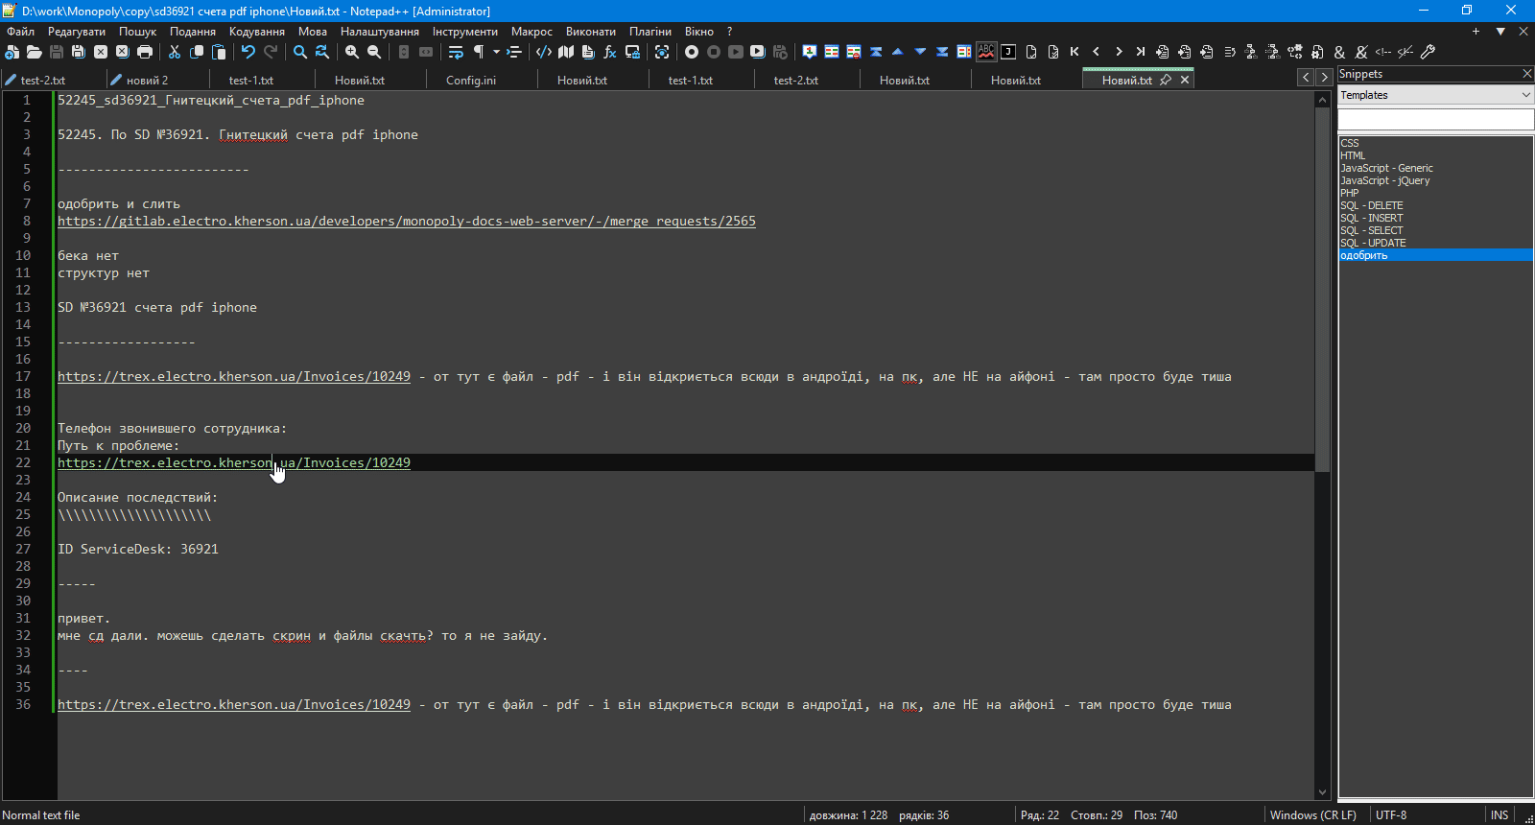Open the Replace toolbar icon
The image size is (1535, 825).
click(x=322, y=52)
